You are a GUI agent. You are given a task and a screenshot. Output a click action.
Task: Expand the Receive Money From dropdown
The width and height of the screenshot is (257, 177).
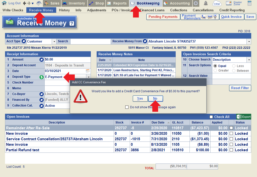249,41
